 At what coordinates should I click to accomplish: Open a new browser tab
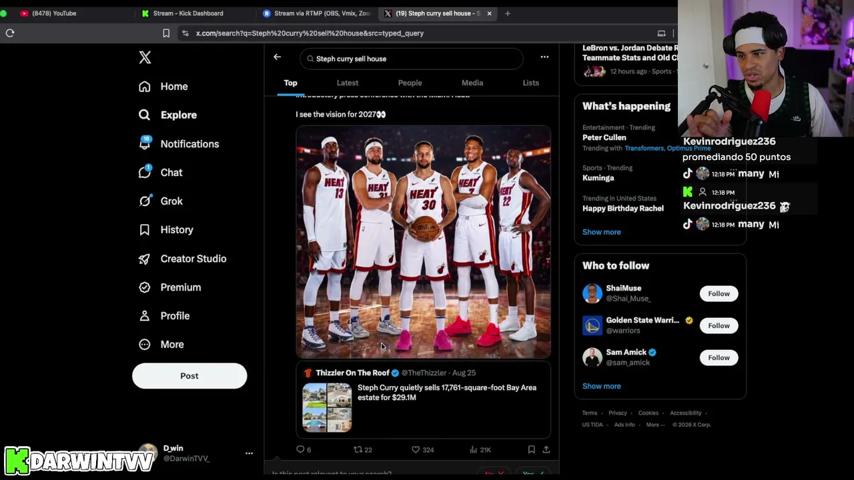tap(508, 13)
